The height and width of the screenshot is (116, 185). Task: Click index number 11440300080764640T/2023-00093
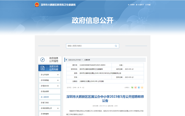click(92, 65)
